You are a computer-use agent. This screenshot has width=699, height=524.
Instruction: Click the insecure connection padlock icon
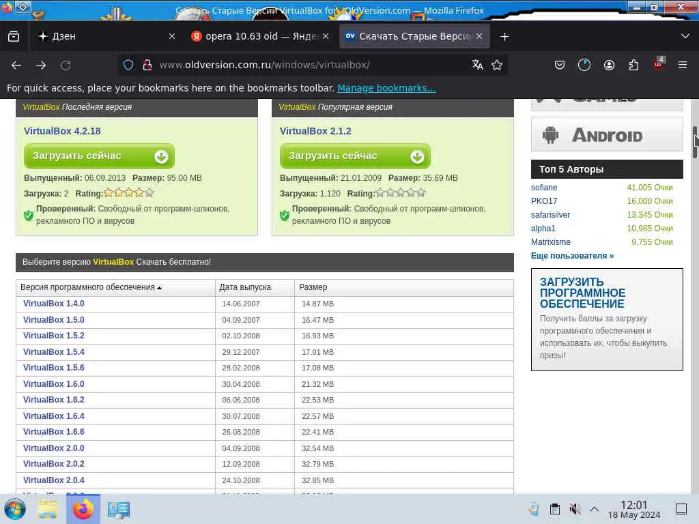(147, 65)
